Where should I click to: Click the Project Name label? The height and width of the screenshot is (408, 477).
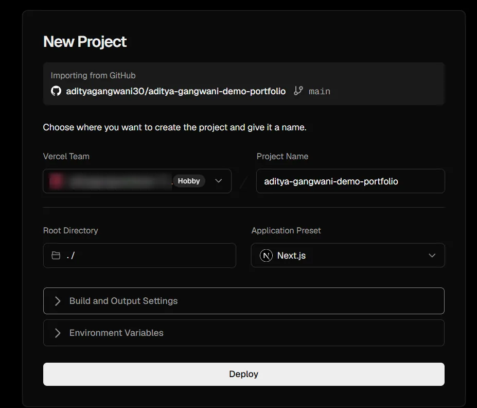coord(282,156)
